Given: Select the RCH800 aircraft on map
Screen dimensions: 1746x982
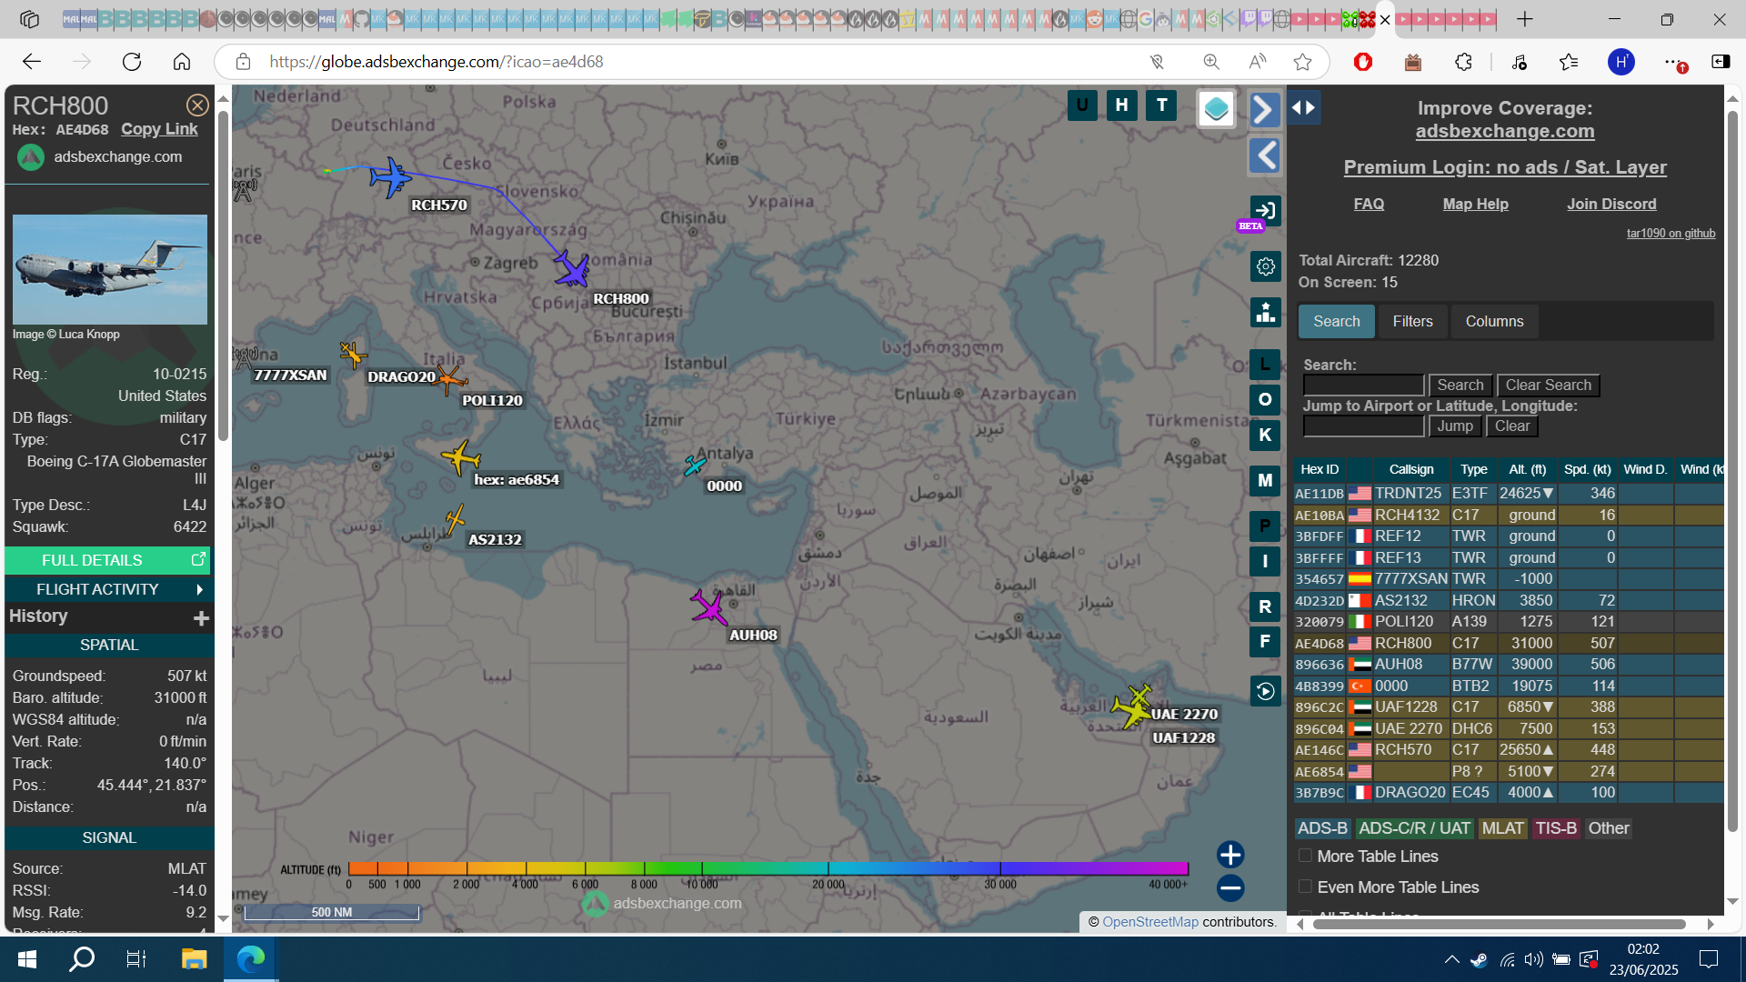Looking at the screenshot, I should point(573,269).
